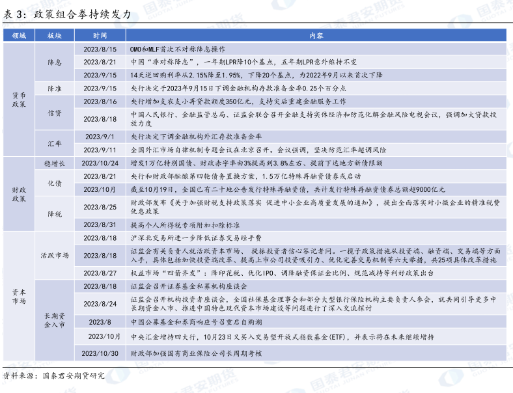513x393 pixels.
Task: Click the 活跃市场 section cell
Action: pos(55,256)
